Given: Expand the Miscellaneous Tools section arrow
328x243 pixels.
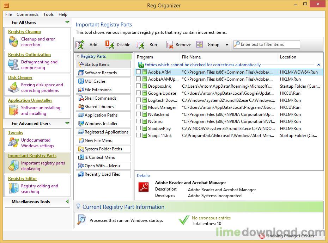Looking at the screenshot, I should click(x=68, y=201).
